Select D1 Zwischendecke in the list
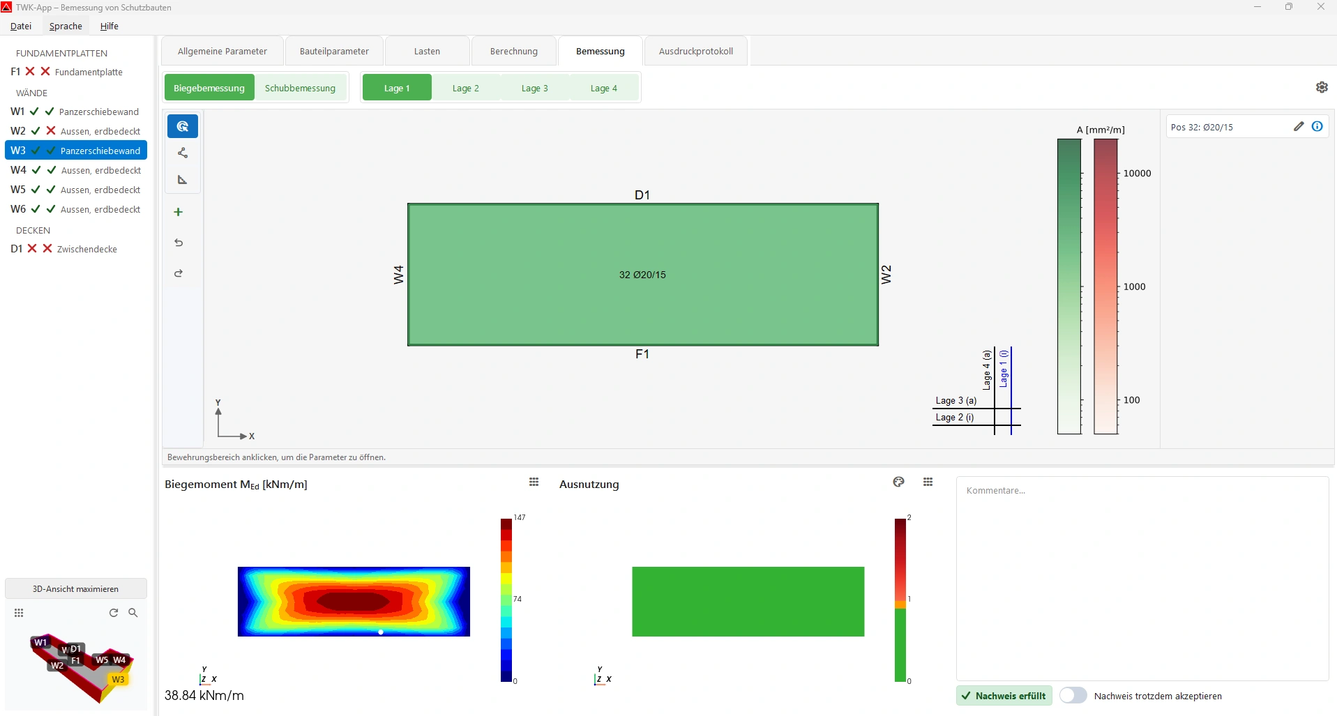Image resolution: width=1337 pixels, height=716 pixels. coord(76,249)
